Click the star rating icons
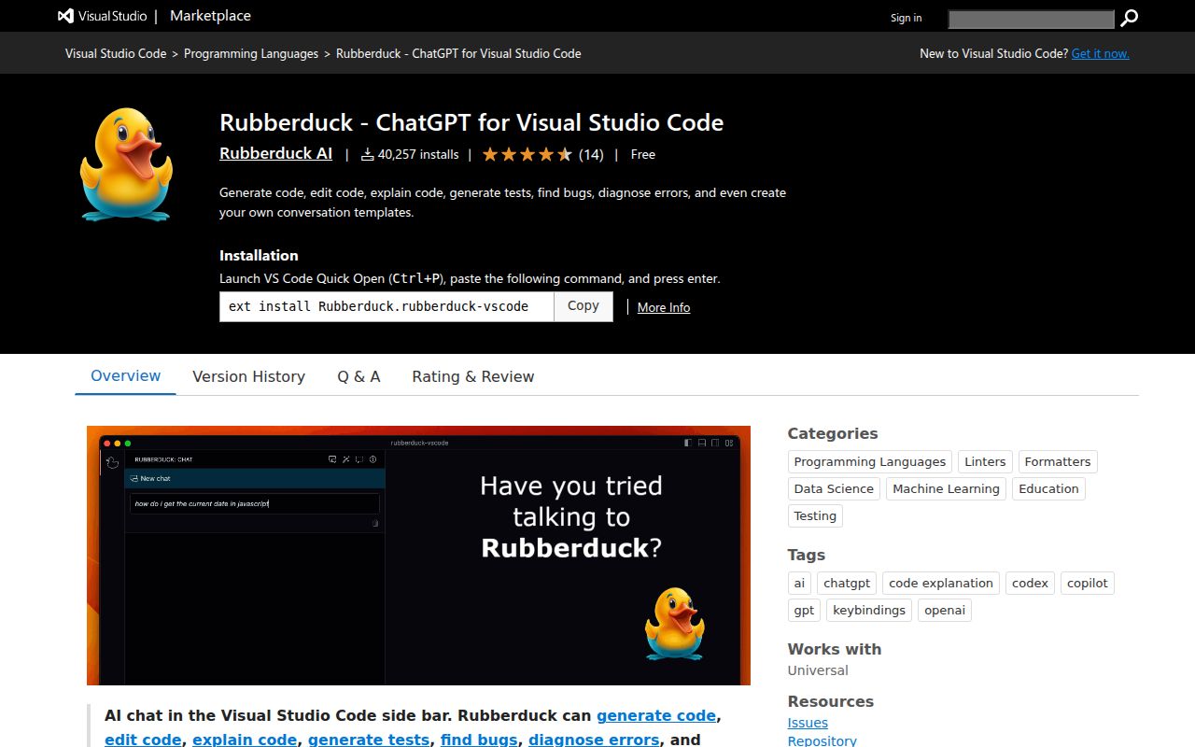 click(527, 154)
